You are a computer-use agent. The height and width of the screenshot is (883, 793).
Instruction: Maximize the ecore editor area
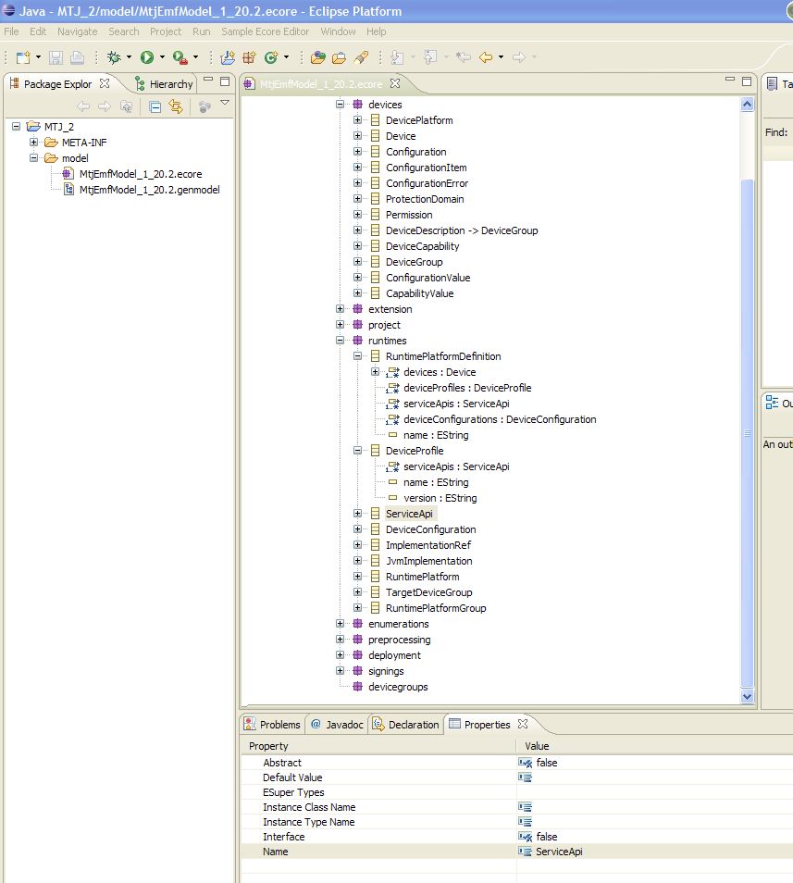tap(747, 81)
